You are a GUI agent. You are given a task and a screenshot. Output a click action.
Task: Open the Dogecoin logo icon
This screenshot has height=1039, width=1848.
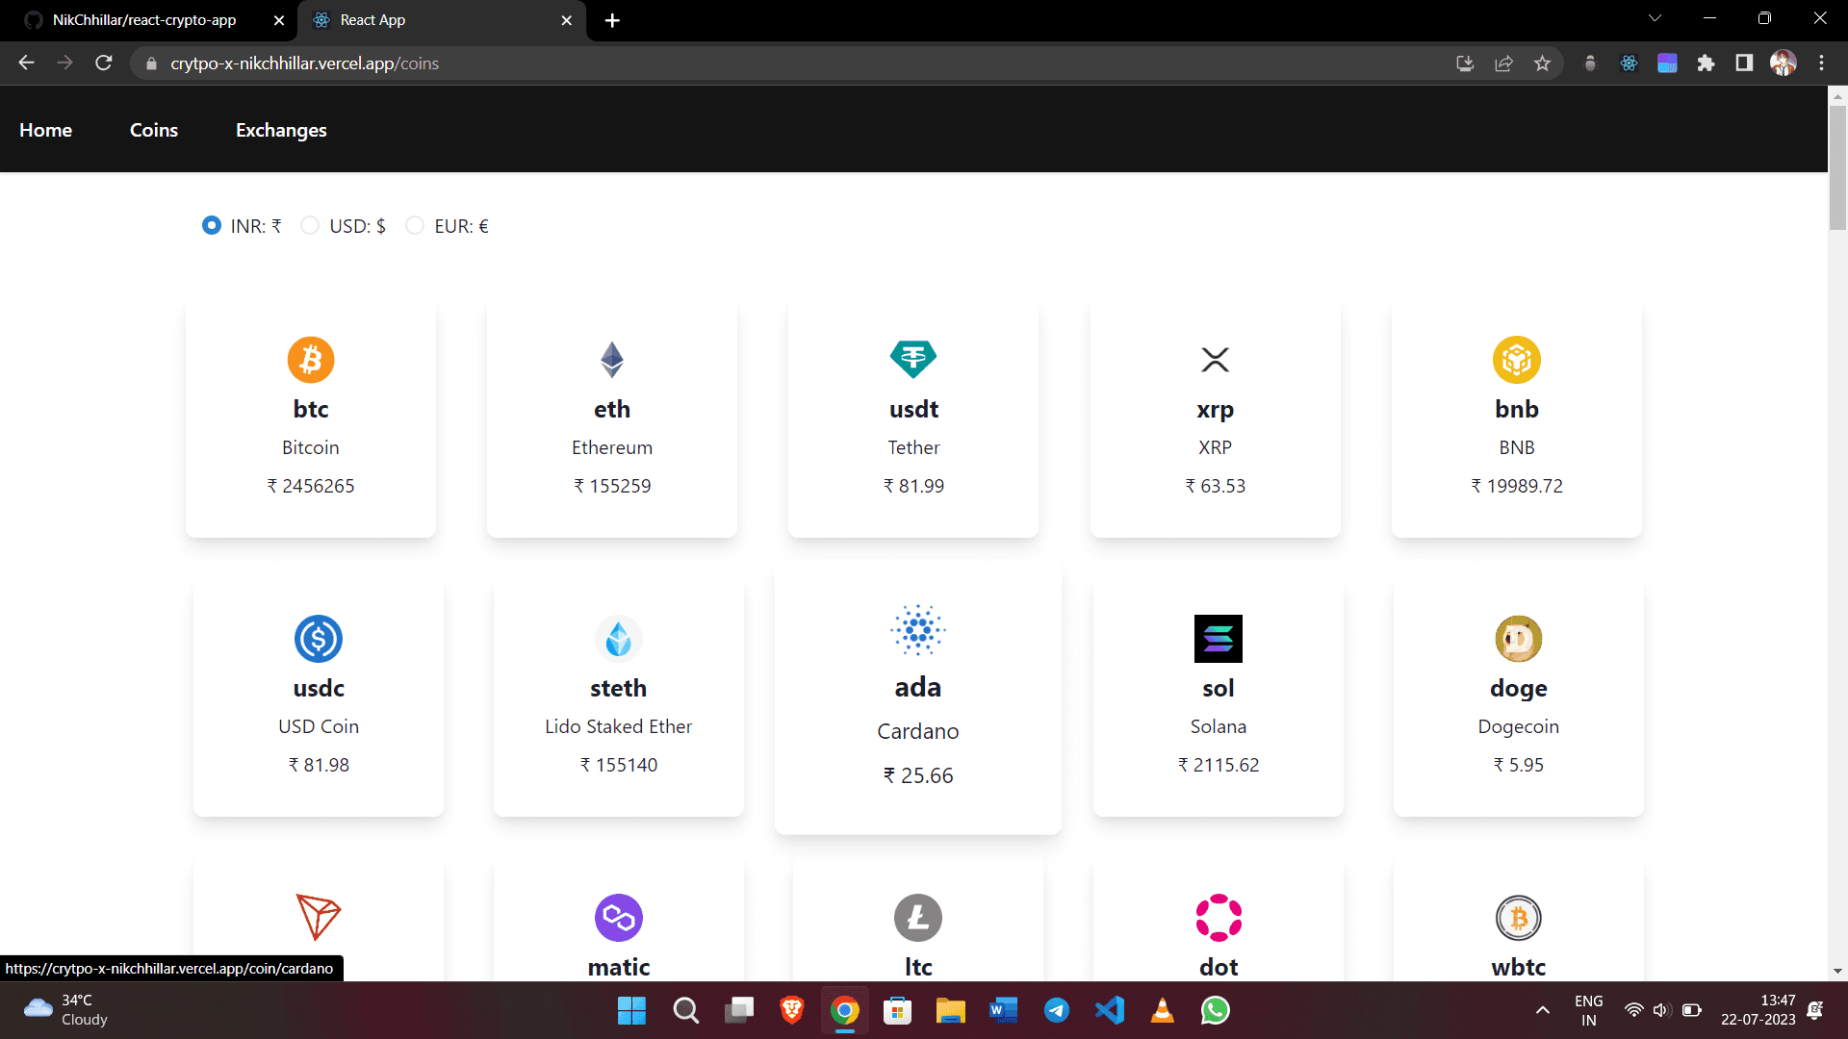click(x=1519, y=639)
